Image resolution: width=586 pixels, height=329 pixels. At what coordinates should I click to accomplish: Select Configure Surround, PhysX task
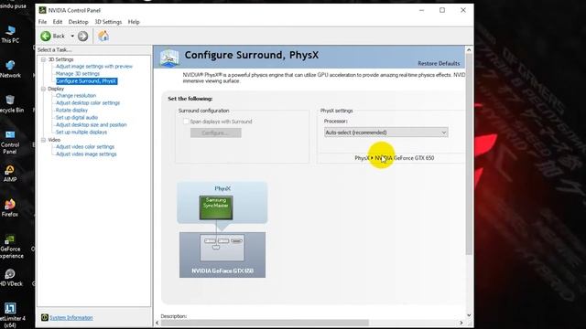(86, 81)
